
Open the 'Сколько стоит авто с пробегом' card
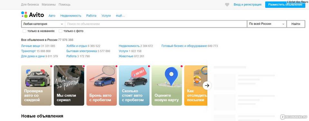point(134,85)
